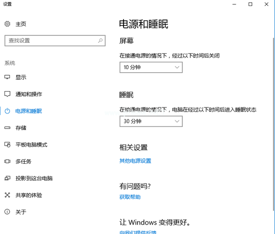The height and width of the screenshot is (234, 275).
Task: Click the 让 Windows 变得更好 heading
Action: 155,223
